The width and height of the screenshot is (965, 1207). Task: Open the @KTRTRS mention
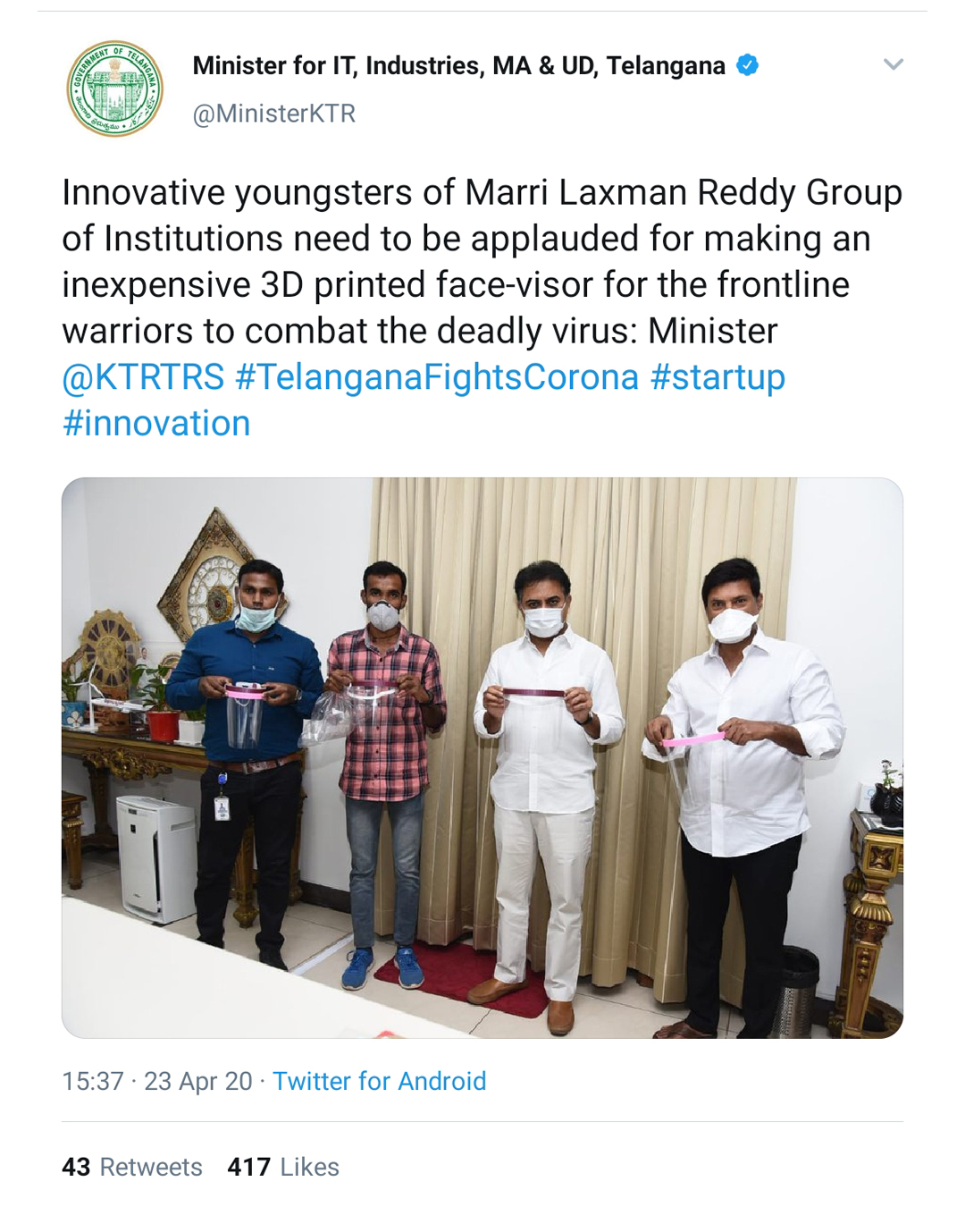pos(143,376)
